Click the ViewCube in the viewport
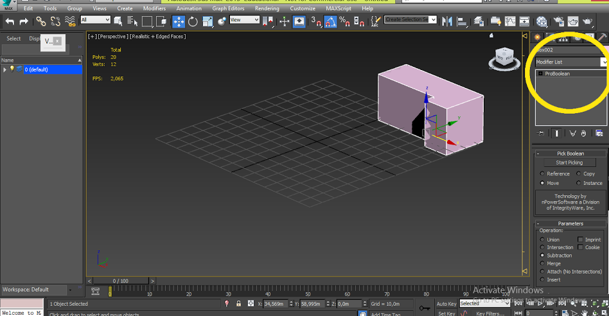This screenshot has width=609, height=316. [504, 57]
